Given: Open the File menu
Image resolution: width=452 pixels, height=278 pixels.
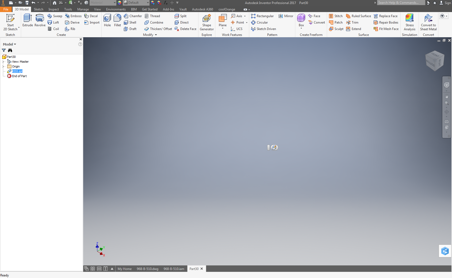Looking at the screenshot, I should click(6, 9).
